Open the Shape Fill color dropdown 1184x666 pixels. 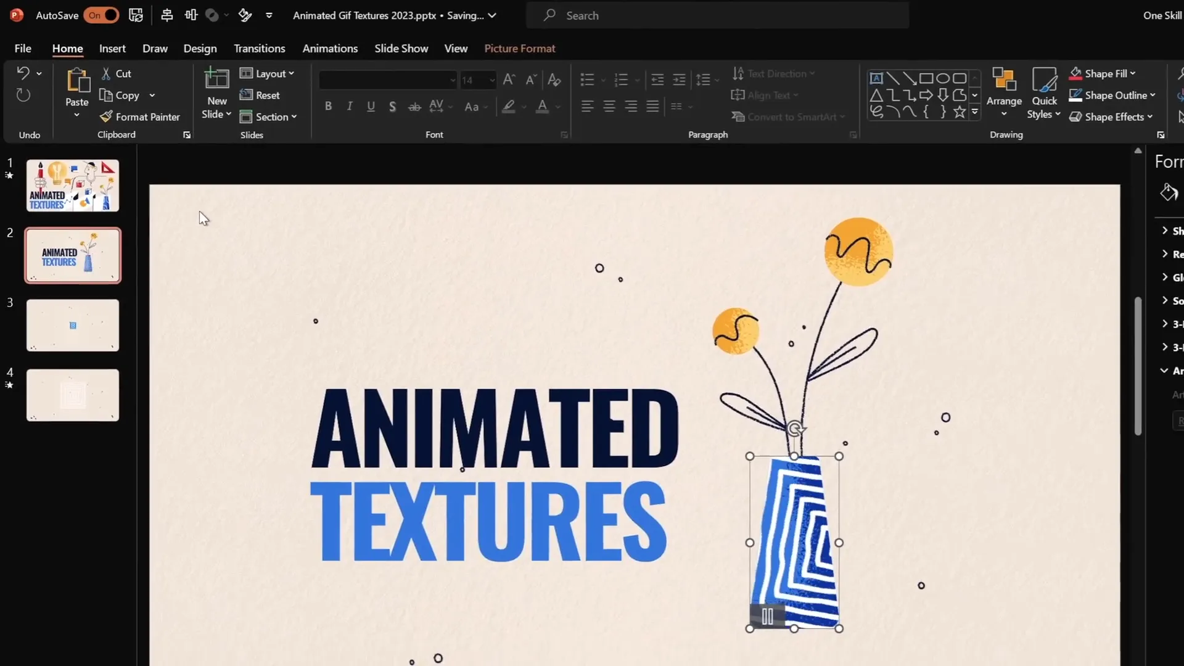[1133, 73]
